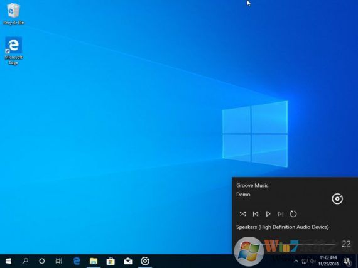Screen dimensions: 358x268
Task: Skip to next track in flyout
Action: 281,214
